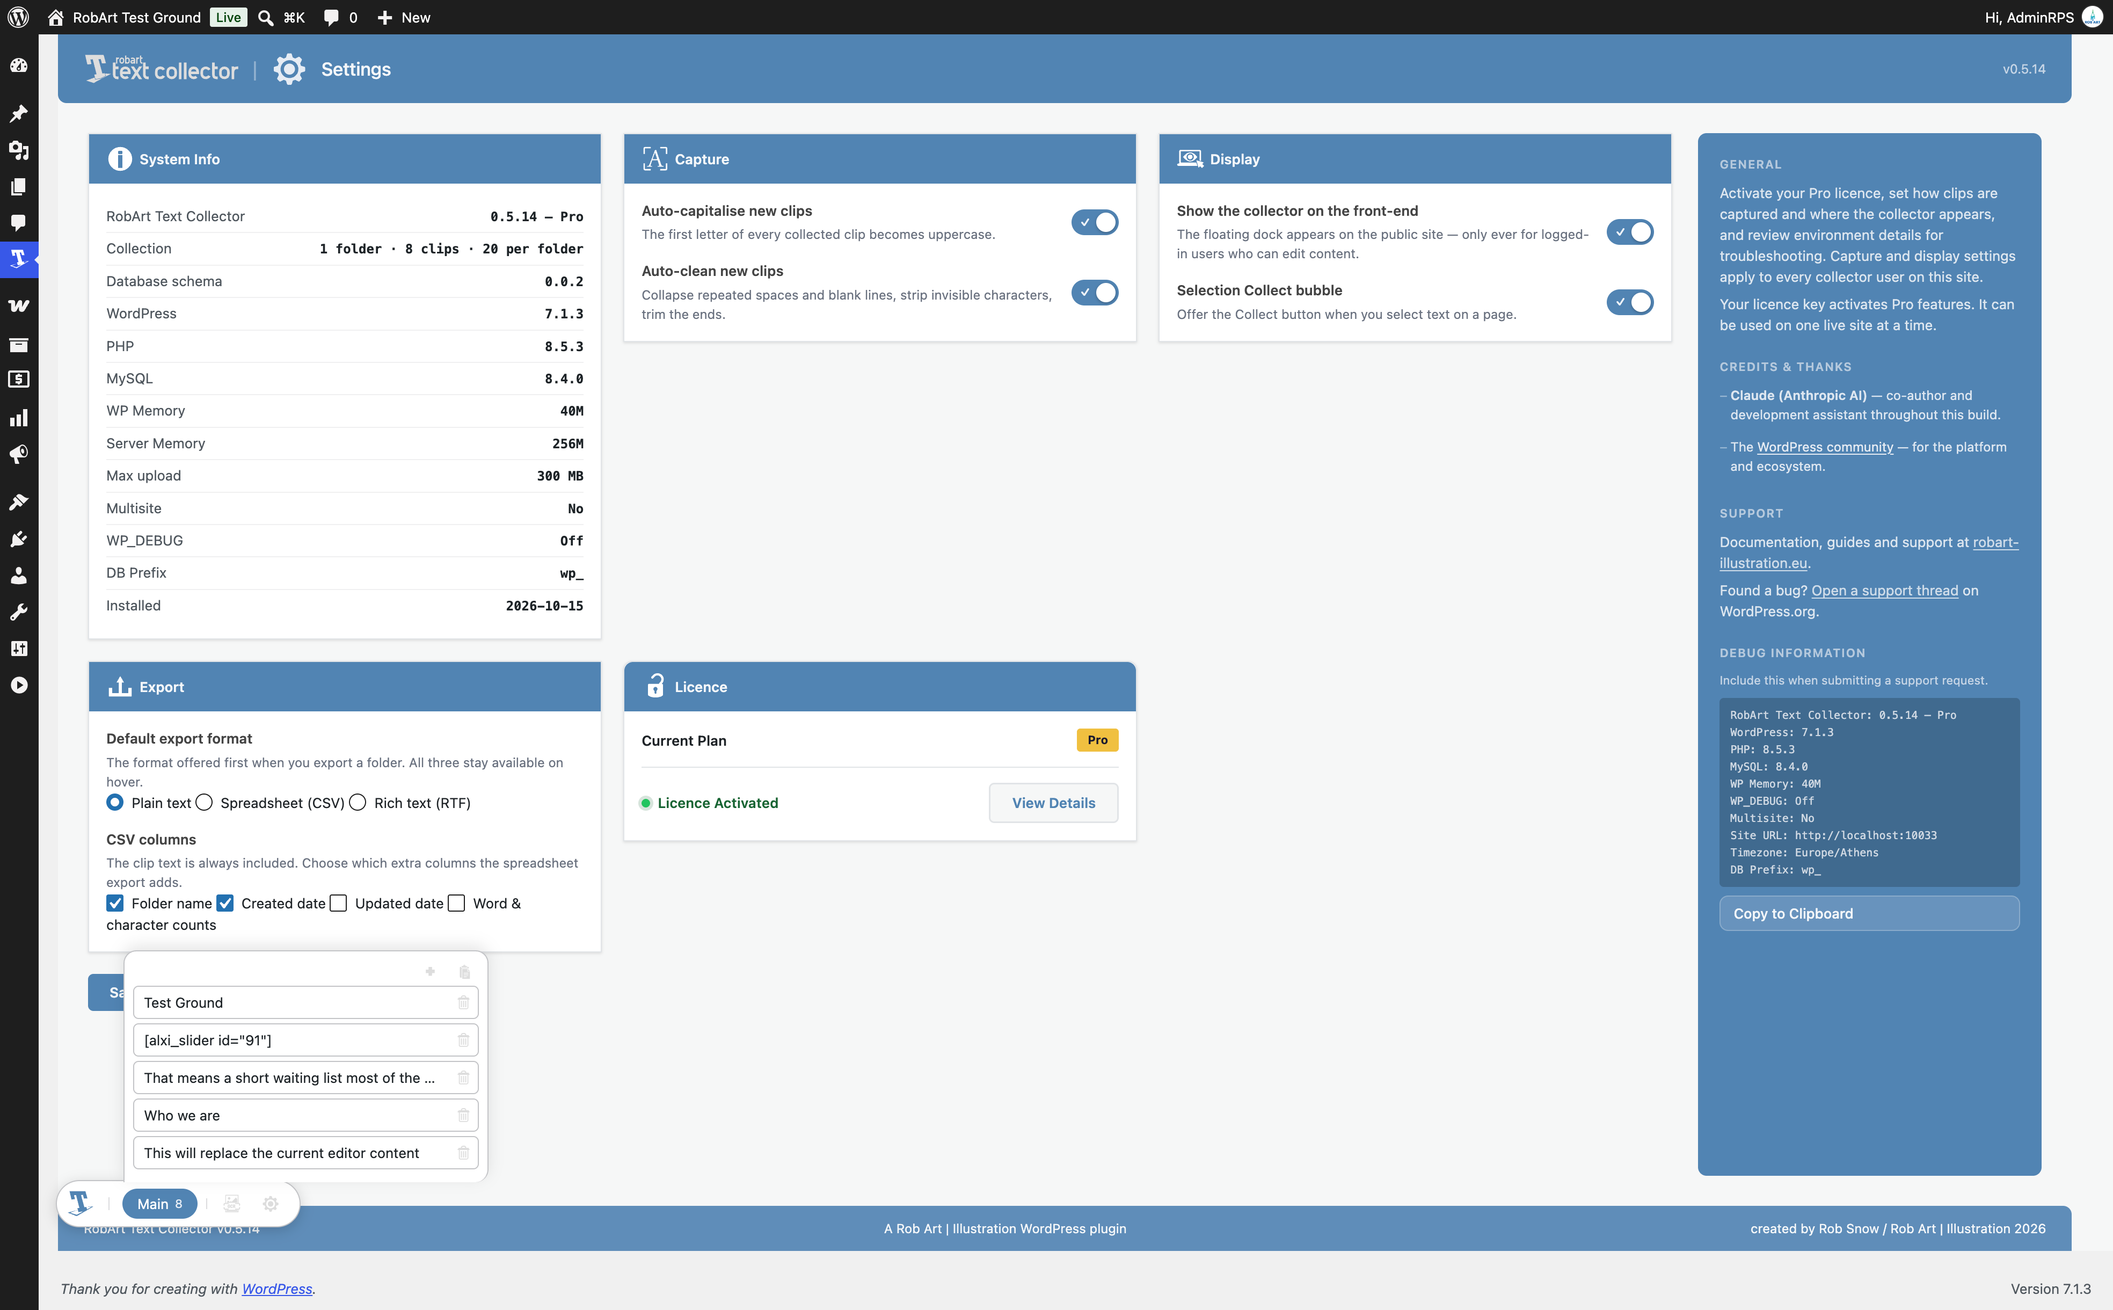Image resolution: width=2113 pixels, height=1310 pixels.
Task: Click the View Details button
Action: 1053,803
